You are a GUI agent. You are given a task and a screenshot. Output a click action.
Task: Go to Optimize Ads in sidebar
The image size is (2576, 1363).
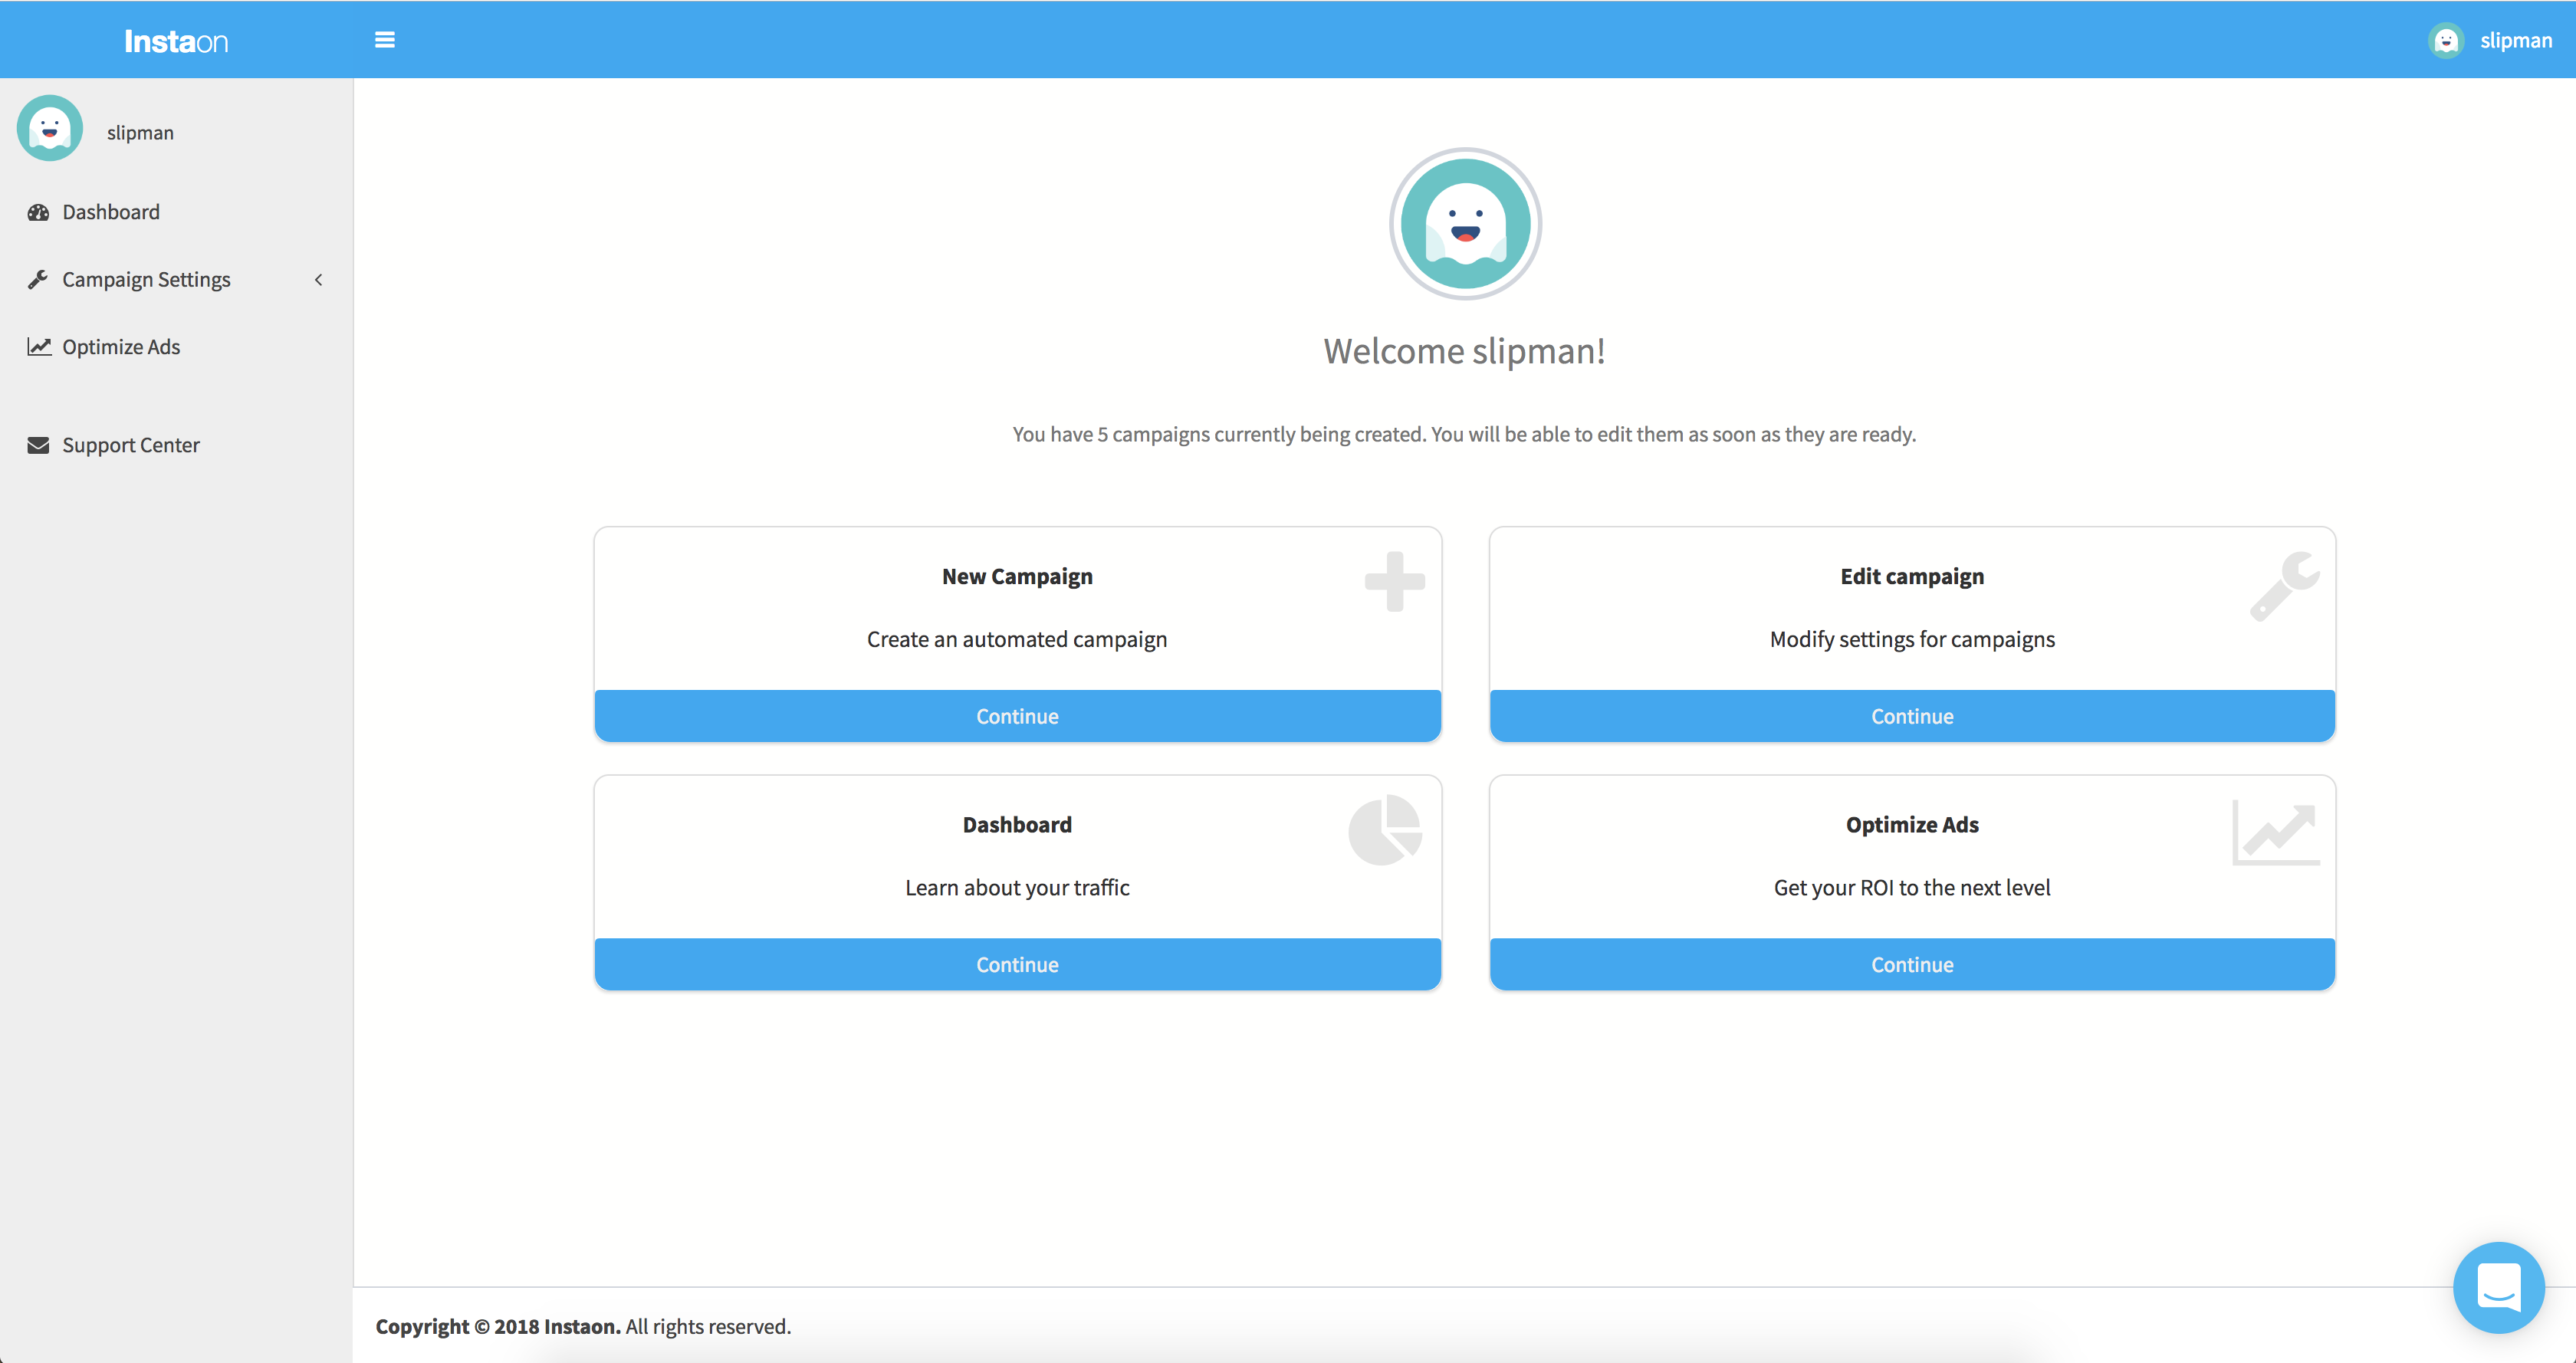[121, 347]
